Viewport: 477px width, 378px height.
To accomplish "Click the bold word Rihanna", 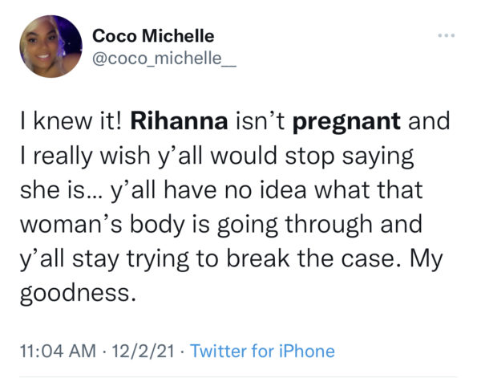I will (179, 121).
